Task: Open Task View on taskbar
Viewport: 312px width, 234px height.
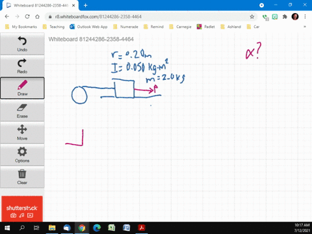Action: click(36, 228)
